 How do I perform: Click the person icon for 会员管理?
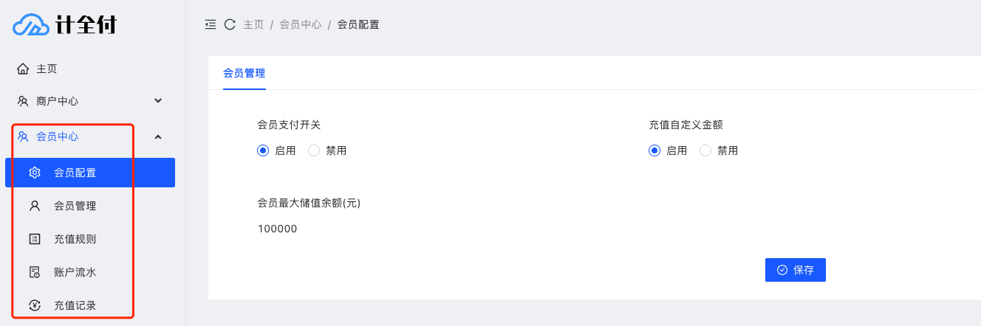coord(35,206)
